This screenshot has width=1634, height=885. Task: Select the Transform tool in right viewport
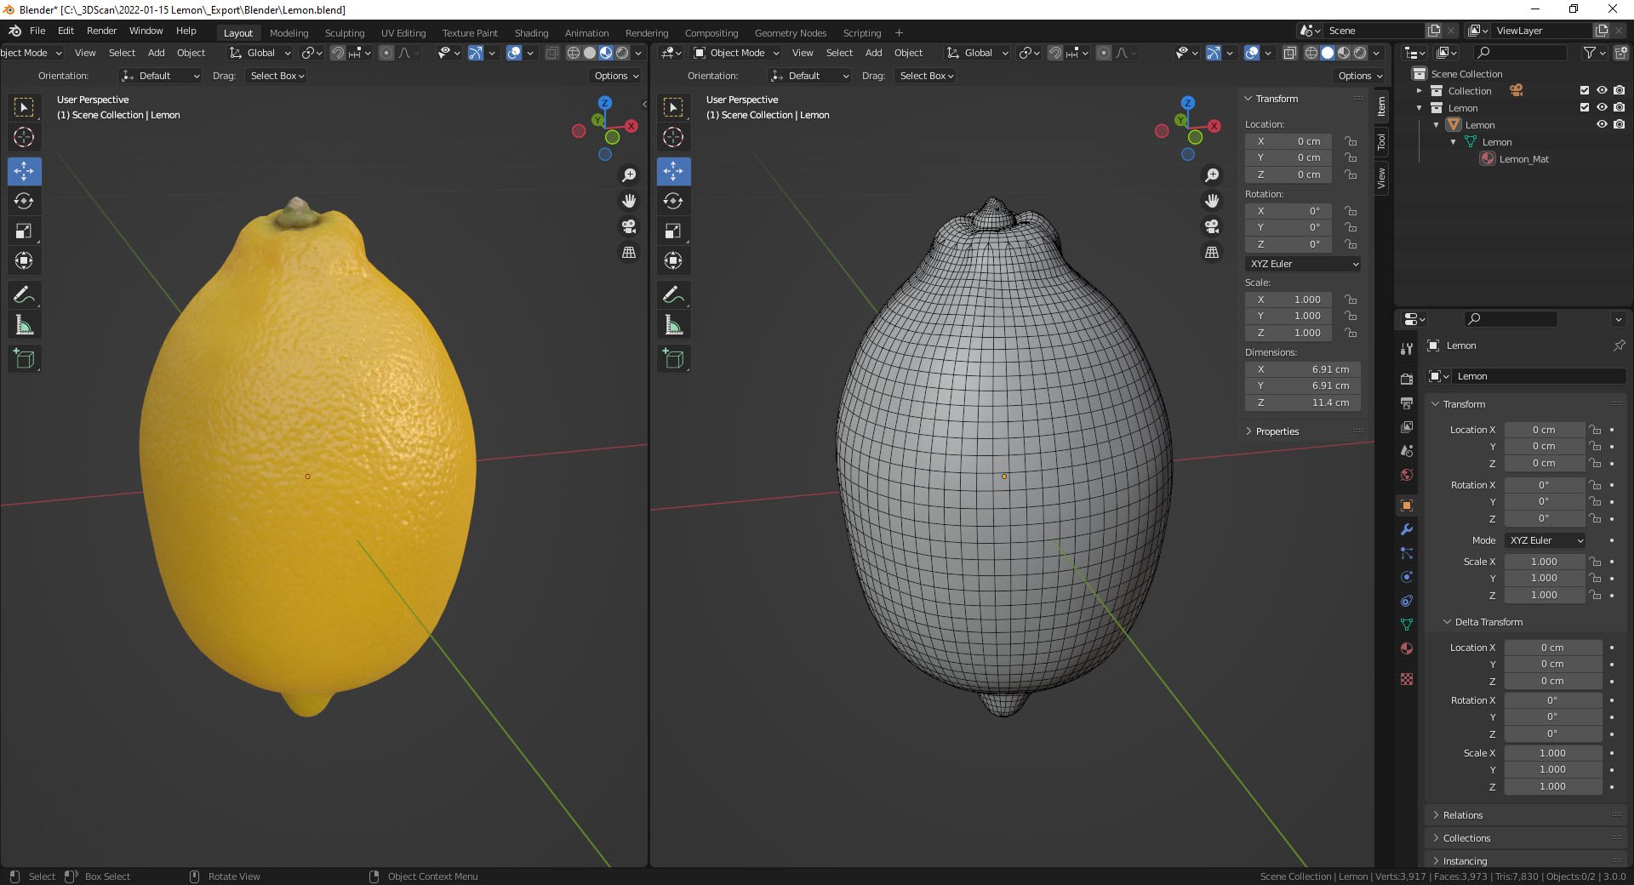pyautogui.click(x=673, y=260)
